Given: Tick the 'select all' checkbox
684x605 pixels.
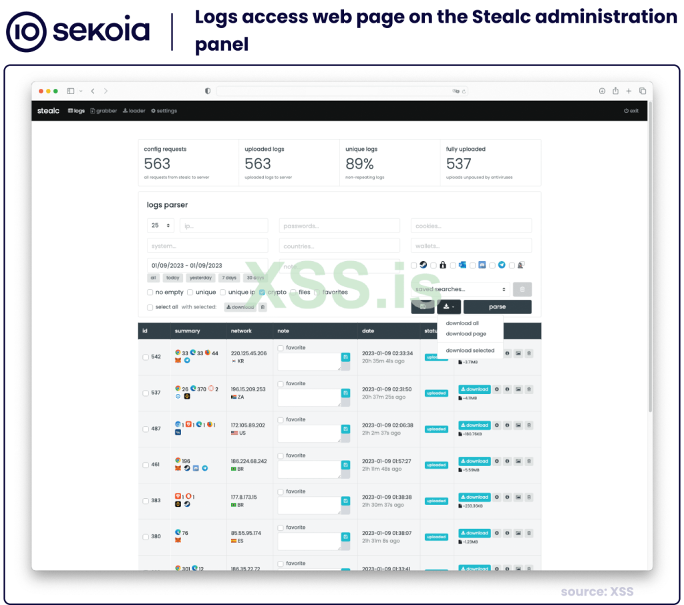Looking at the screenshot, I should click(150, 307).
